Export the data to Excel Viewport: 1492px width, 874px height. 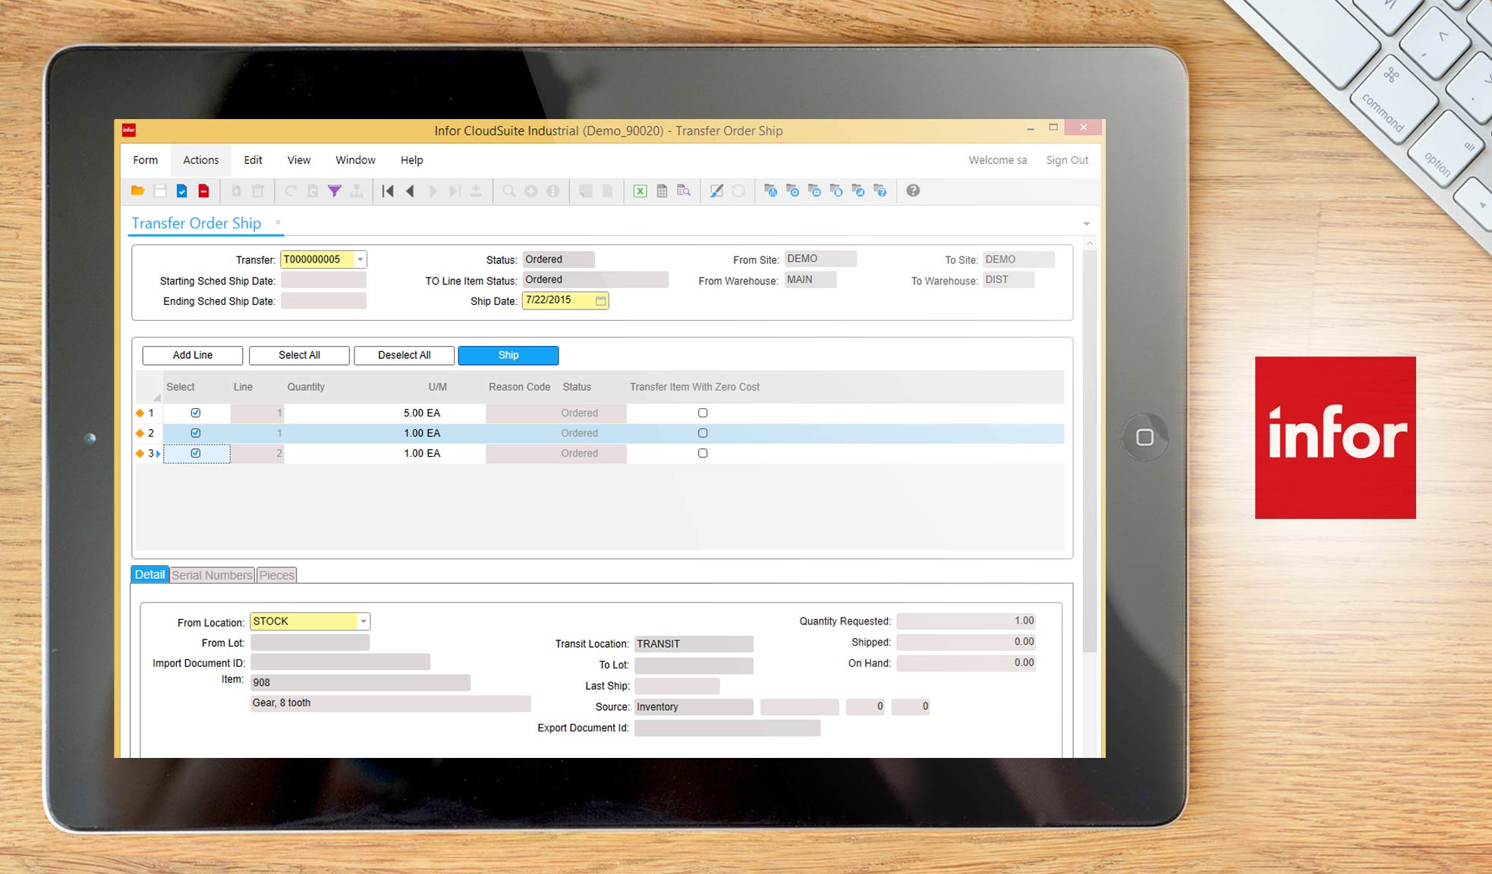[x=640, y=190]
